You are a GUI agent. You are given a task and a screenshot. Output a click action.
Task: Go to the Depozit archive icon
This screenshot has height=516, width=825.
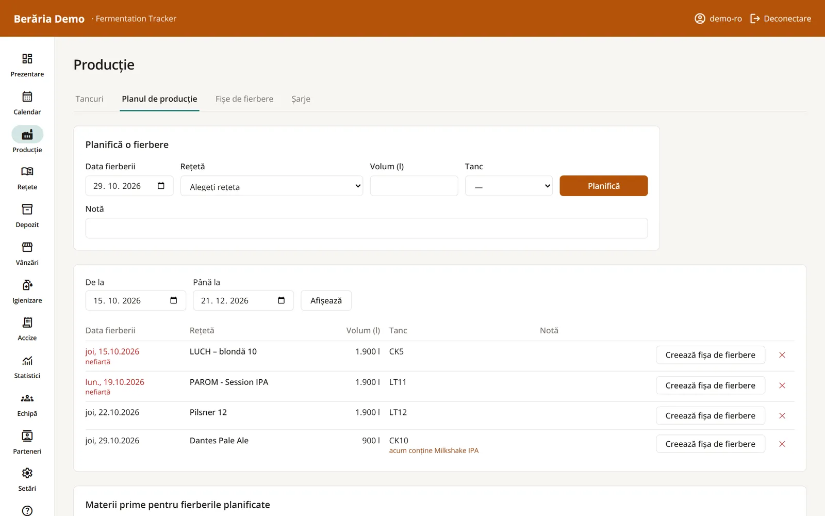pos(27,209)
